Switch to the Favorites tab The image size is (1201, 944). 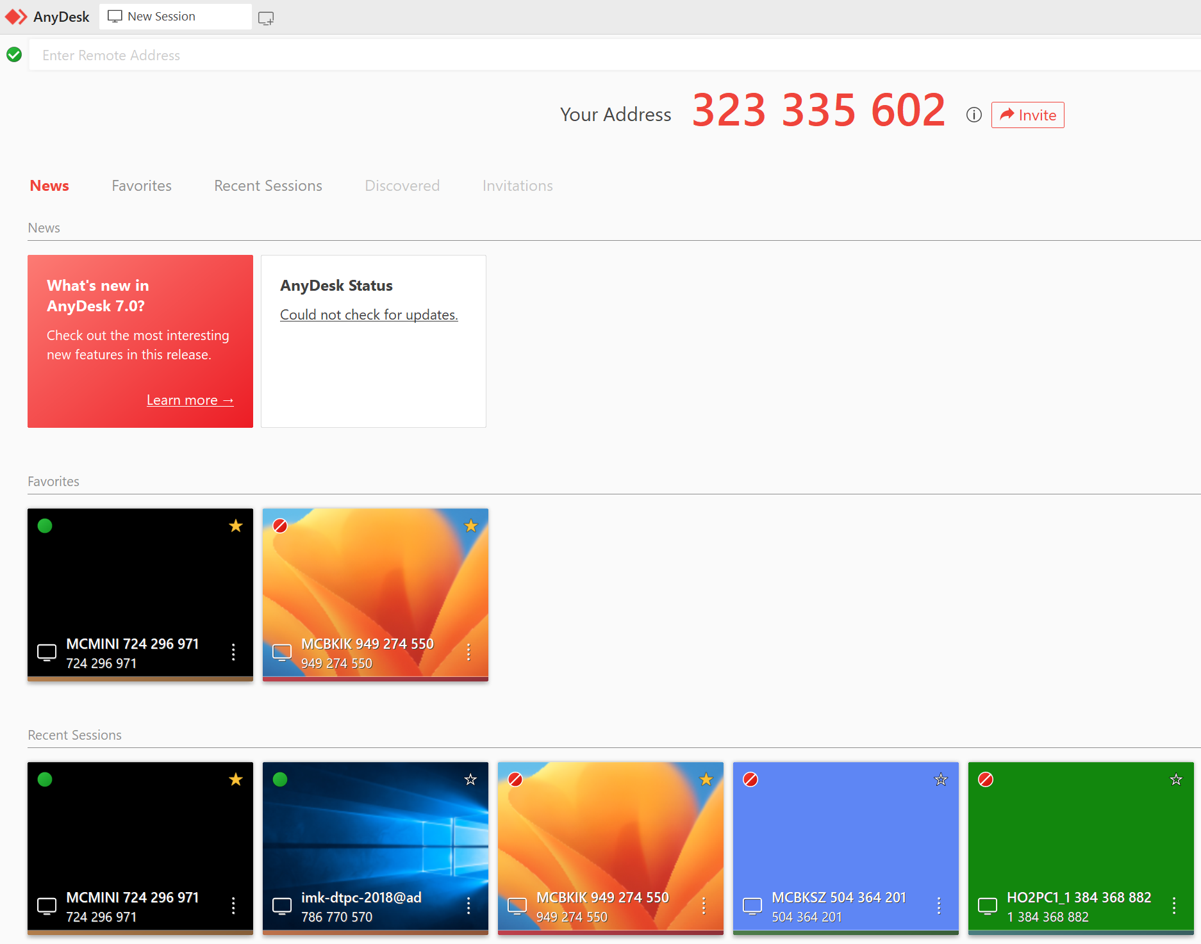click(142, 186)
